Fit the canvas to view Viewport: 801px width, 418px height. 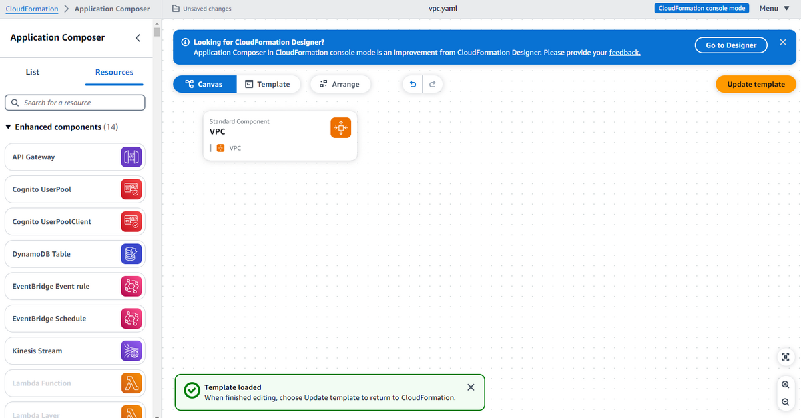point(785,357)
